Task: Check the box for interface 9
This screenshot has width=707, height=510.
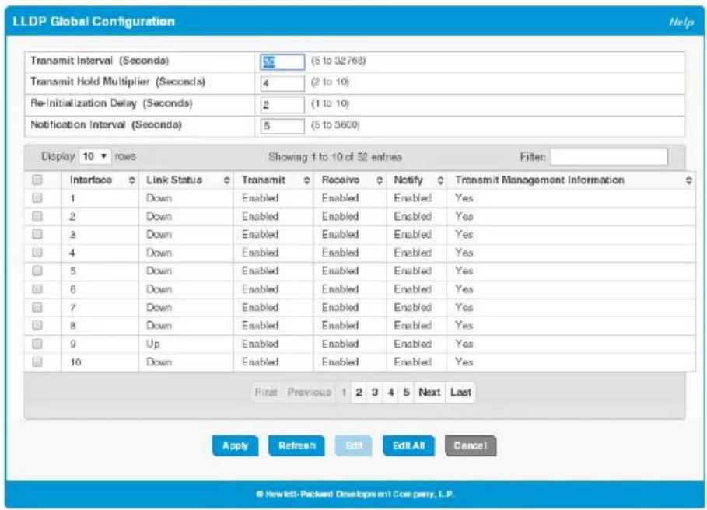Action: click(x=37, y=344)
